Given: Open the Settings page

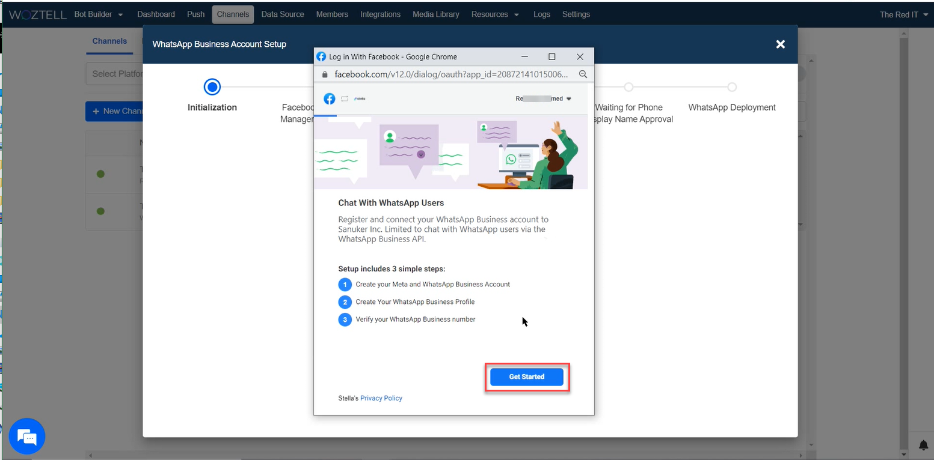Looking at the screenshot, I should pos(576,14).
